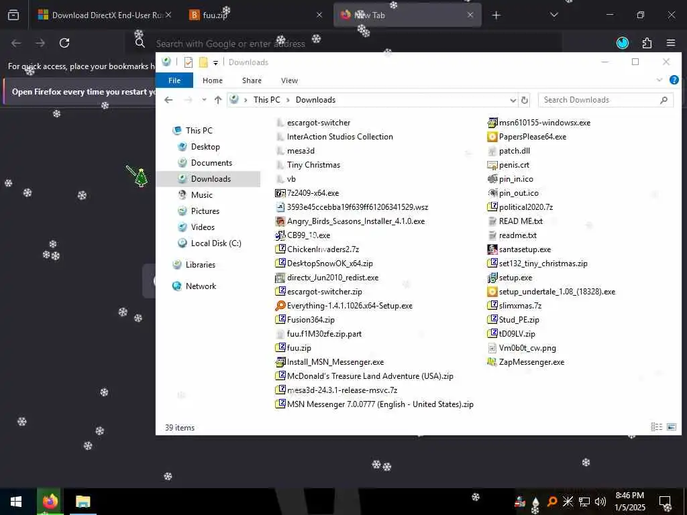Select Network in the navigation pane
Screen dimensions: 687x515
click(x=201, y=286)
